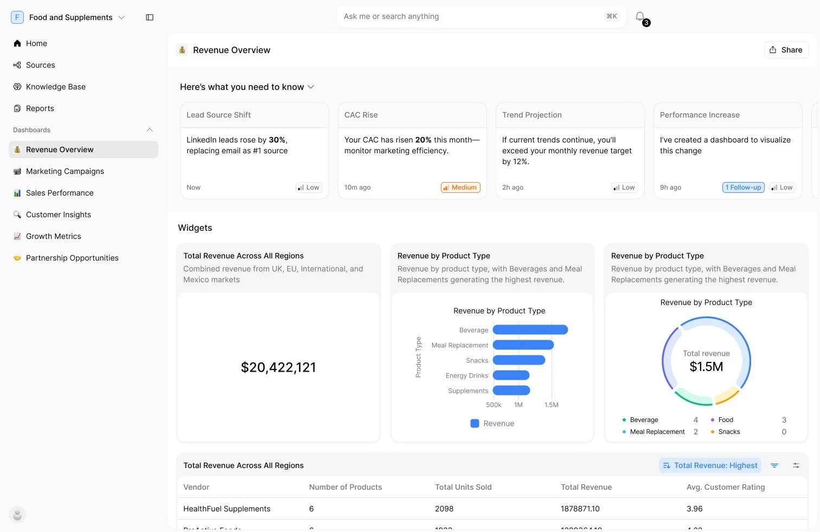Screen dimensions: 820x532
Task: Collapse the "Here's what you need to know" section
Action: (x=311, y=87)
